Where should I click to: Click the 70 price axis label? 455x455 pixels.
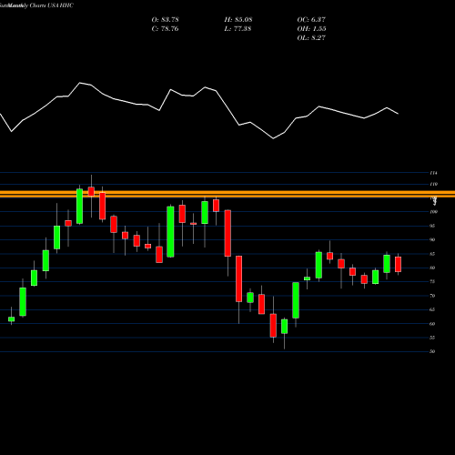tap(432, 296)
